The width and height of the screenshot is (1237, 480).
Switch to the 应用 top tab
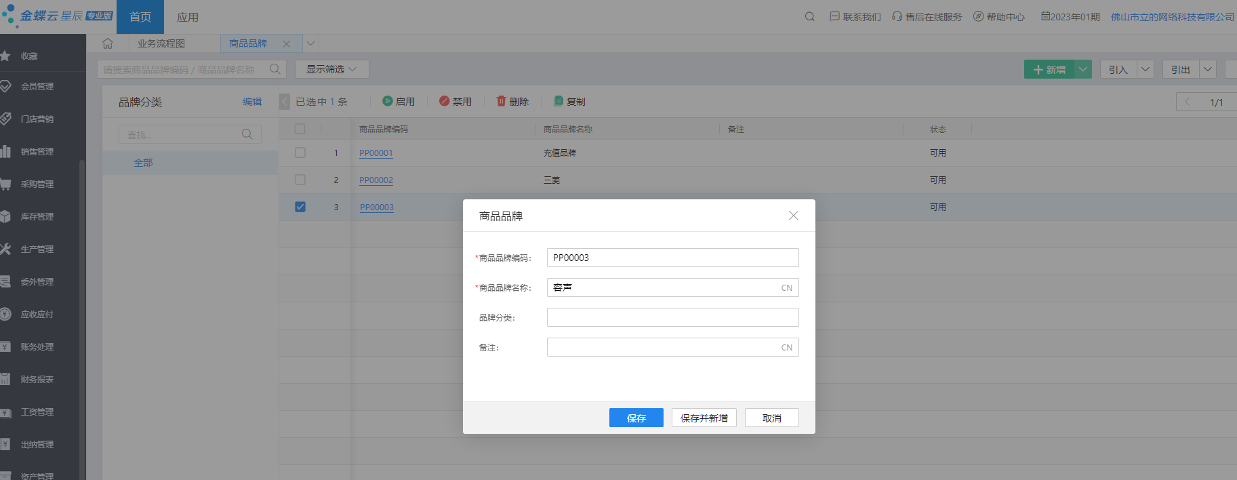[x=188, y=17]
